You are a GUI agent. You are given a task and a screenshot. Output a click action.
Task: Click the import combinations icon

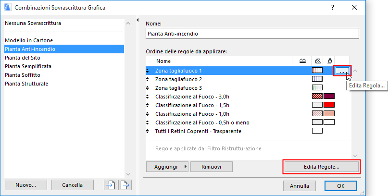coord(111,185)
